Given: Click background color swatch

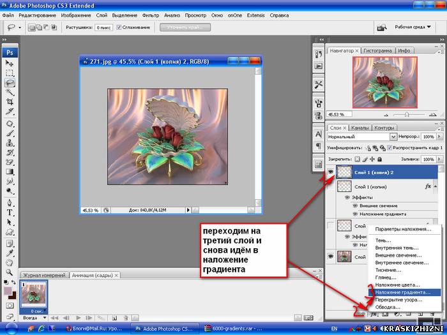Looking at the screenshot, I should [x=13, y=296].
